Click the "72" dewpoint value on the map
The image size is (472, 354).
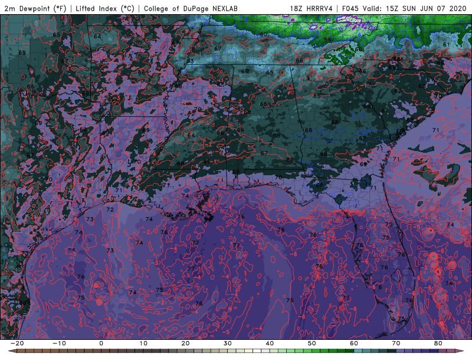(110, 209)
